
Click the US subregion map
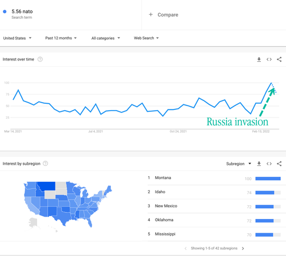[67, 204]
